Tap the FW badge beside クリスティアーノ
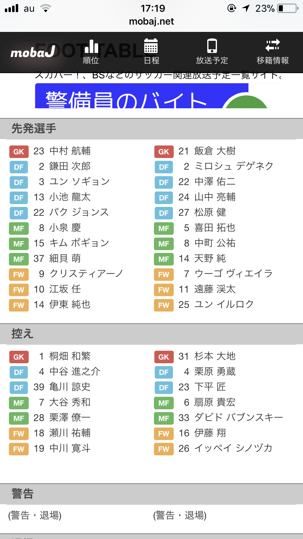 19,274
